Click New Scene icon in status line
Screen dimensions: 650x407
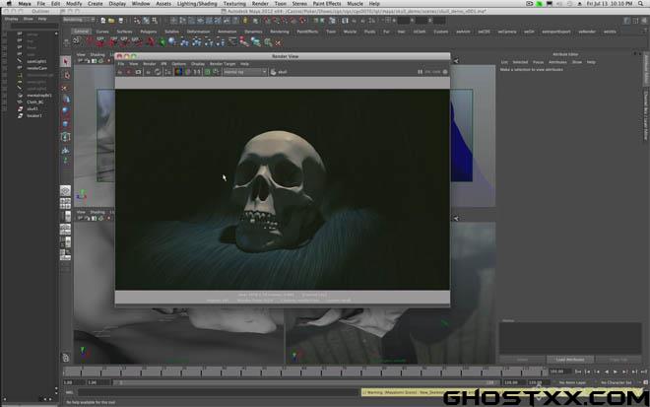pyautogui.click(x=102, y=21)
